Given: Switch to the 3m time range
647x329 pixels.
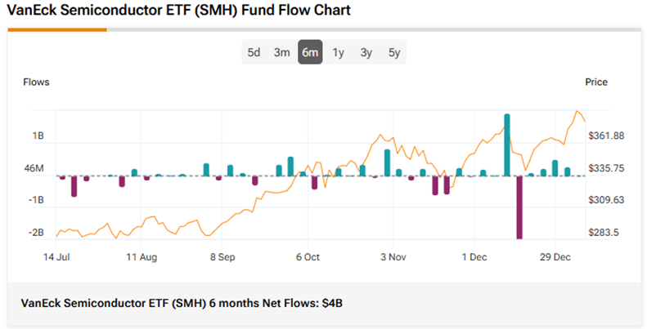Looking at the screenshot, I should (282, 53).
